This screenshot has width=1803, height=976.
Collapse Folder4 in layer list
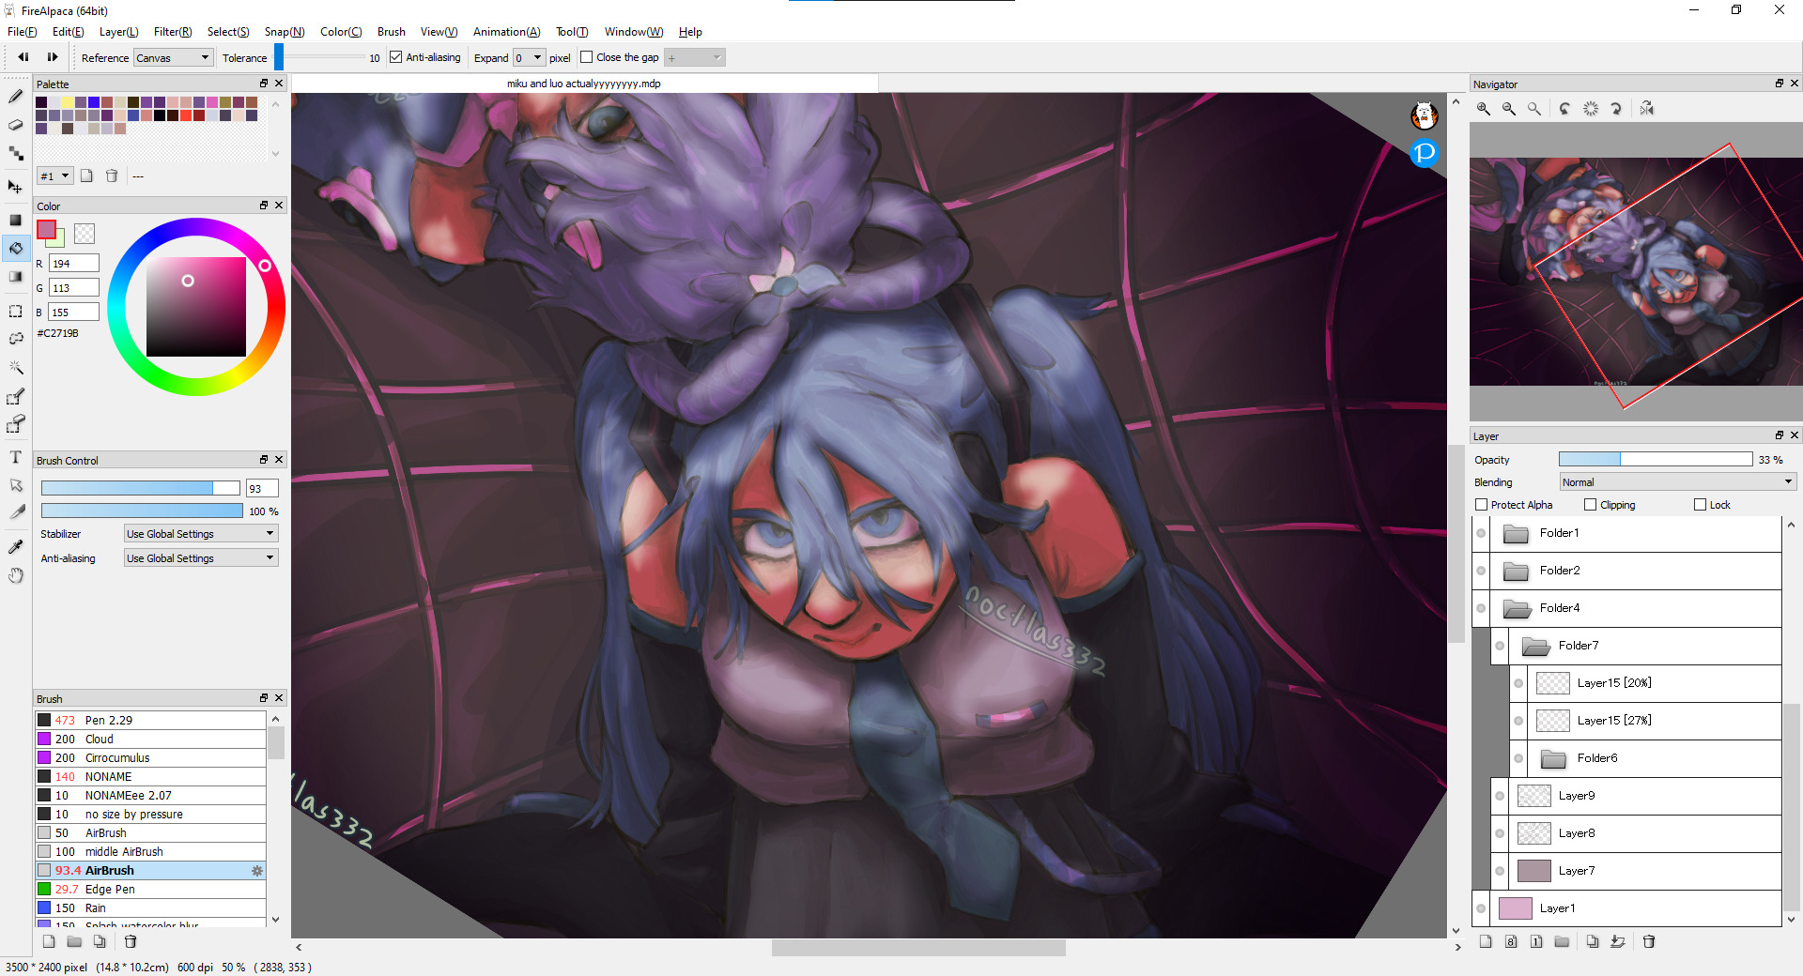coord(1517,608)
